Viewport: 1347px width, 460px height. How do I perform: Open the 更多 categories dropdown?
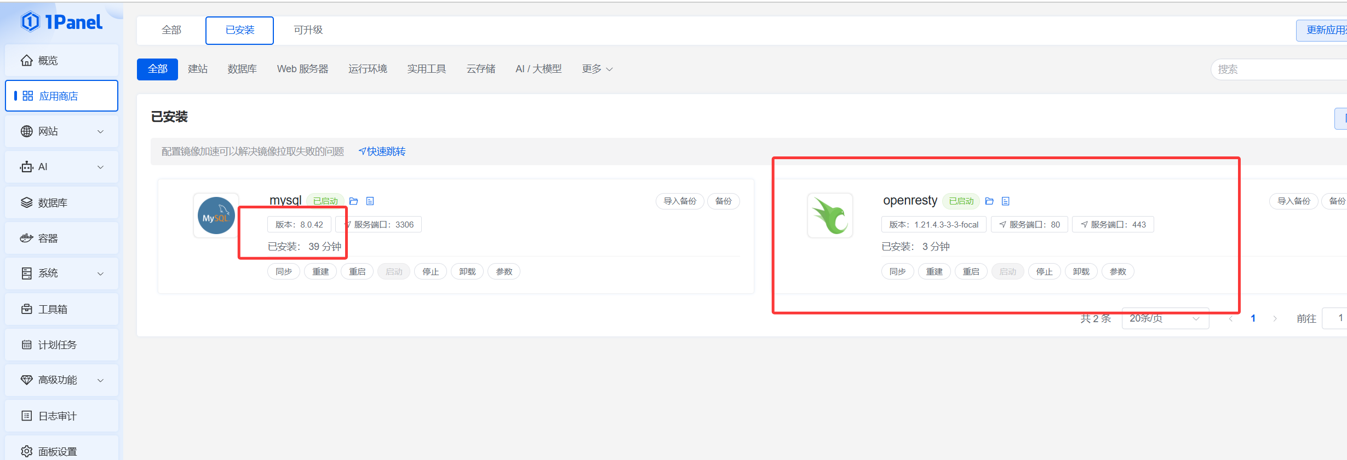597,69
